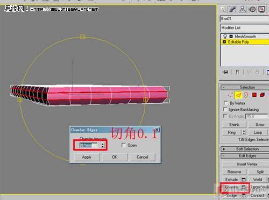Click the Grow selection button
The image size is (269, 200).
point(258,125)
